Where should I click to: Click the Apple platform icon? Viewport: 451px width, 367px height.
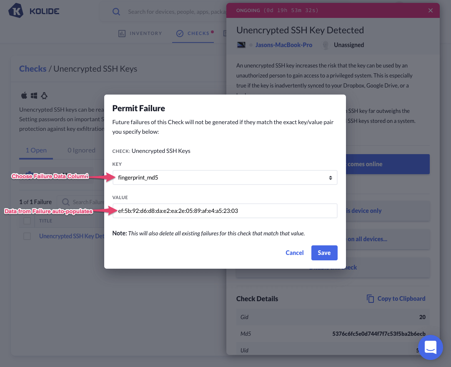click(24, 96)
